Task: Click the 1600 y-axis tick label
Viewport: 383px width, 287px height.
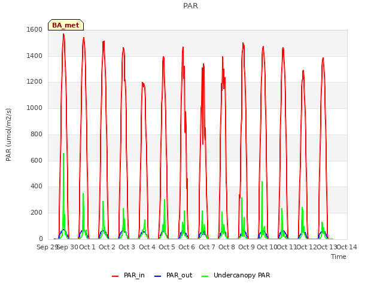Action: point(35,29)
